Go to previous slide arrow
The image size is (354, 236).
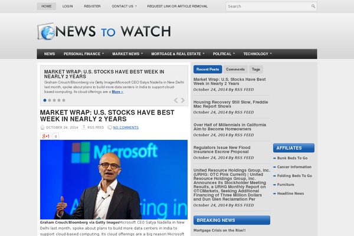point(176,100)
